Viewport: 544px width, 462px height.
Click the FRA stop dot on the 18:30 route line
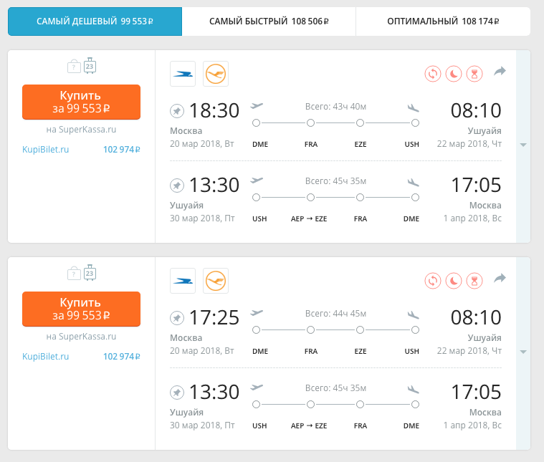point(310,123)
